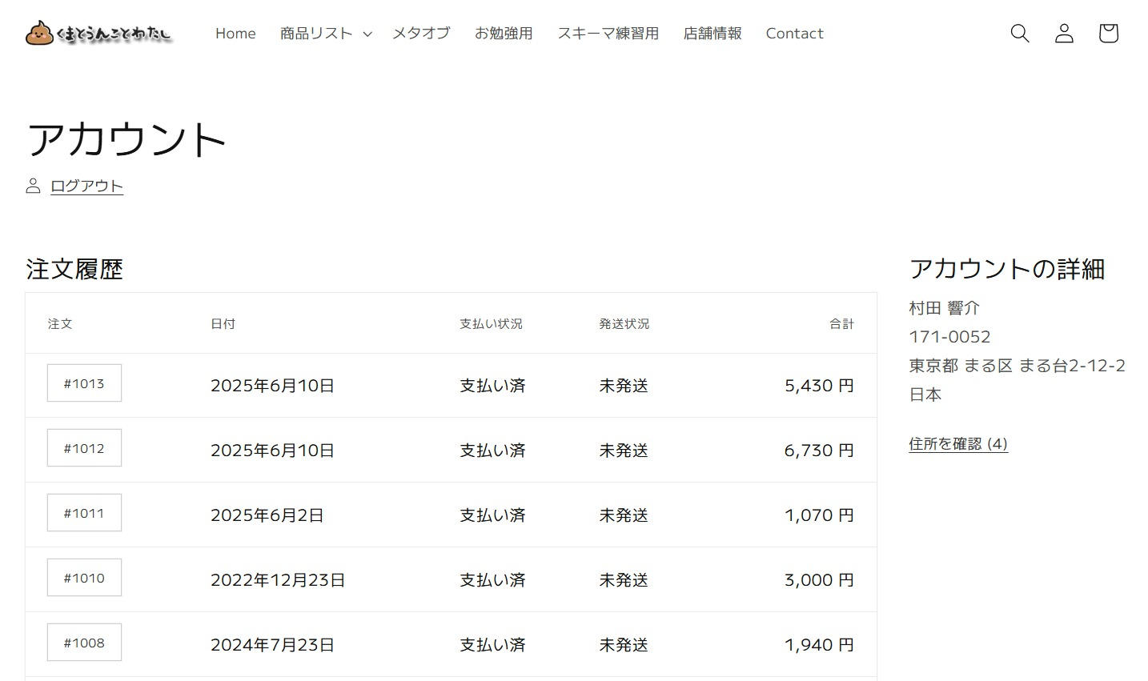Click the account person icon in header
Image resolution: width=1148 pixels, height=681 pixels.
point(1064,33)
